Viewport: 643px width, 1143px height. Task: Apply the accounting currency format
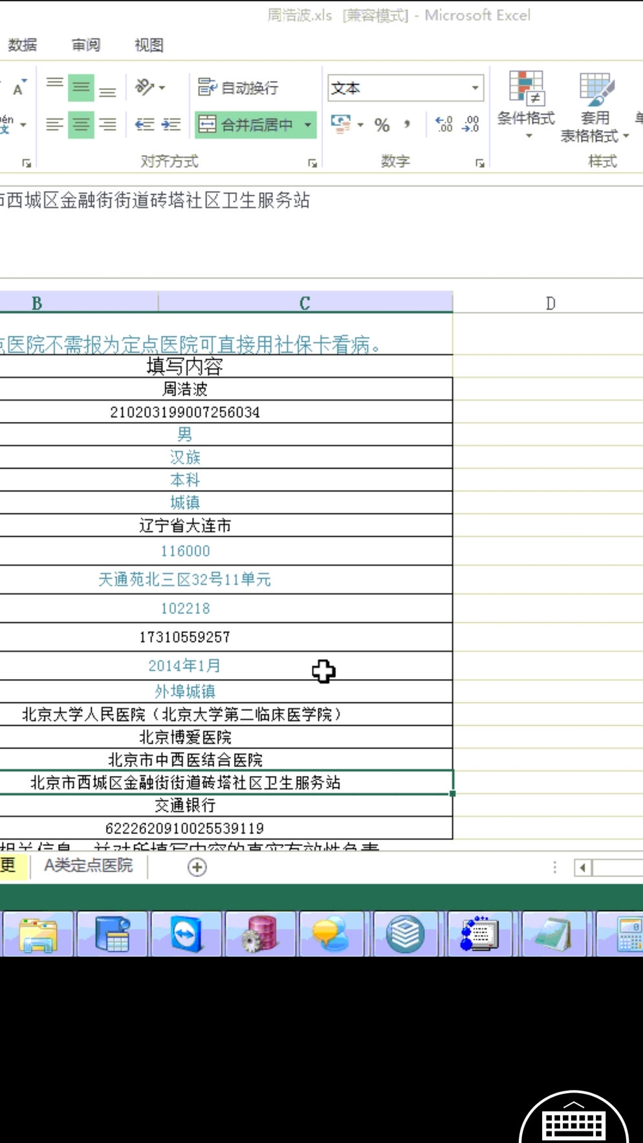pyautogui.click(x=340, y=124)
